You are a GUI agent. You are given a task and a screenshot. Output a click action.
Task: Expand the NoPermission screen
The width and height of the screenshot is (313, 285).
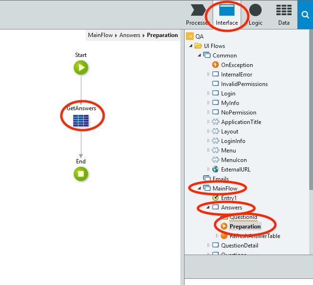(208, 112)
